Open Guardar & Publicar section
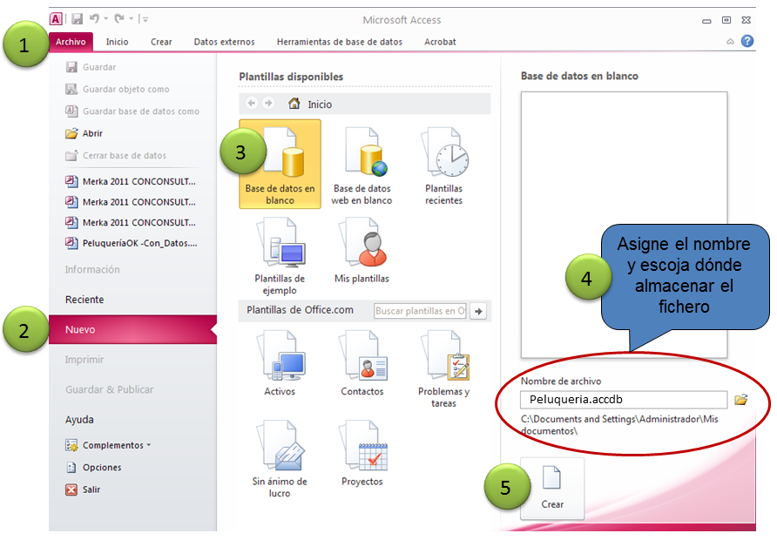This screenshot has width=777, height=540. coord(110,390)
